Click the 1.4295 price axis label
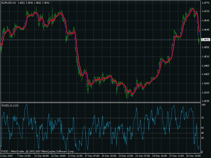Image resolution: width=211 pixels, height=158 pixels. click(206, 101)
